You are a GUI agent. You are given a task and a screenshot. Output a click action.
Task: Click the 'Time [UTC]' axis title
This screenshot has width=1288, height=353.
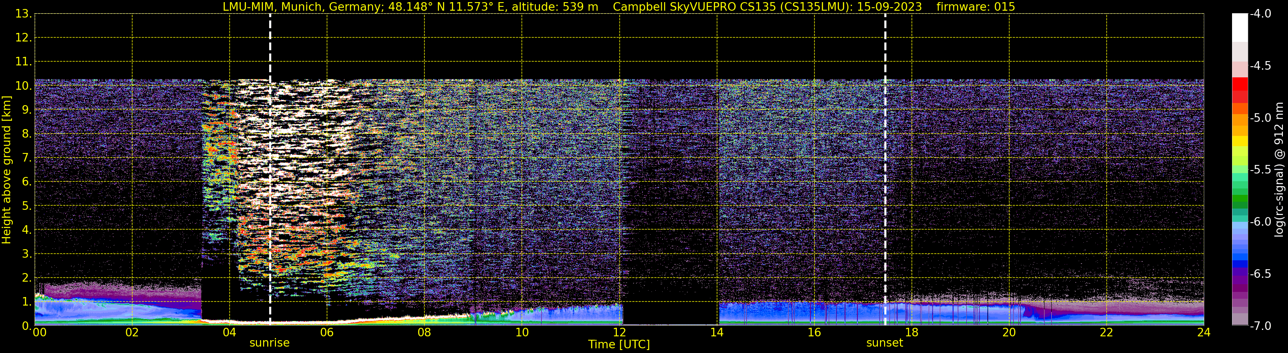[619, 344]
